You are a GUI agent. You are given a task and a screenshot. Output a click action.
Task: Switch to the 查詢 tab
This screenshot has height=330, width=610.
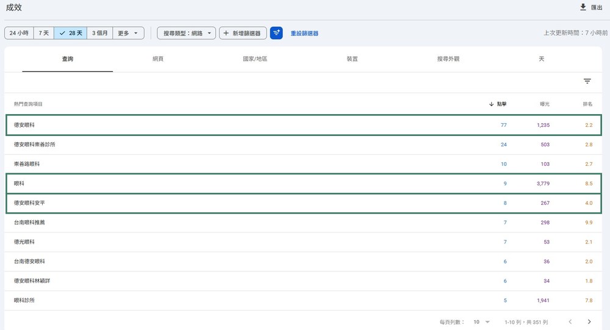67,59
